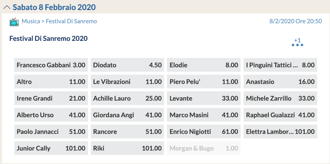The width and height of the screenshot is (330, 164).
Task: Open the +1 more markets dots
Action: [297, 42]
